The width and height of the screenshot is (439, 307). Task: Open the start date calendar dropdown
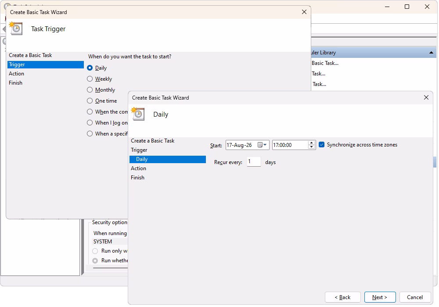point(262,145)
